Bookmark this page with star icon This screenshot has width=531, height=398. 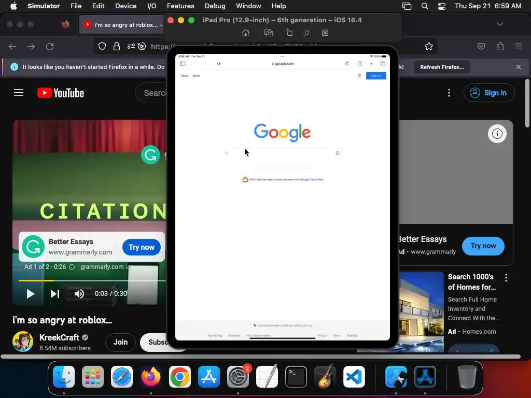click(429, 46)
